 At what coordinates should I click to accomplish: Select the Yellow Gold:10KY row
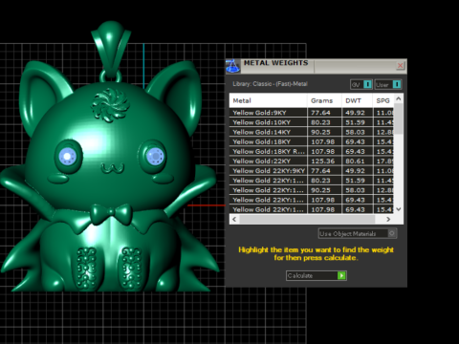coord(312,122)
